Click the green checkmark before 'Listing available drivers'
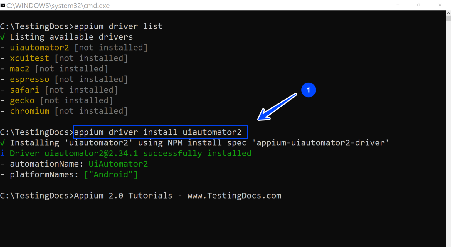This screenshot has height=247, width=451. [3, 37]
